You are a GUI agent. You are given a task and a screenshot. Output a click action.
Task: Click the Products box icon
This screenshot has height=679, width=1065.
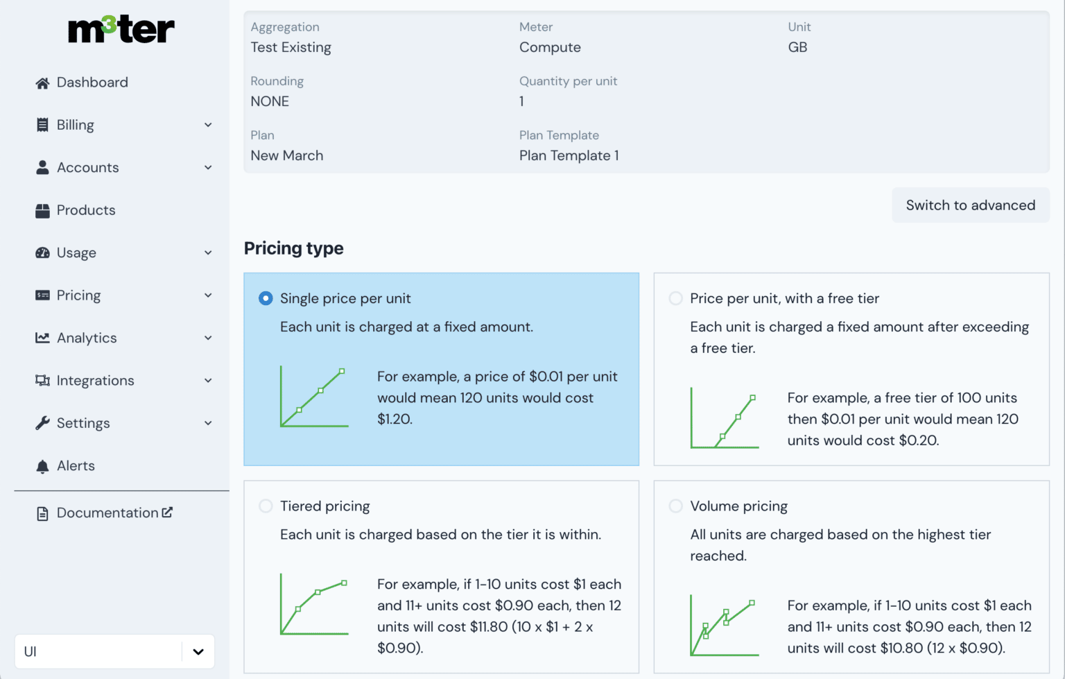pyautogui.click(x=43, y=210)
